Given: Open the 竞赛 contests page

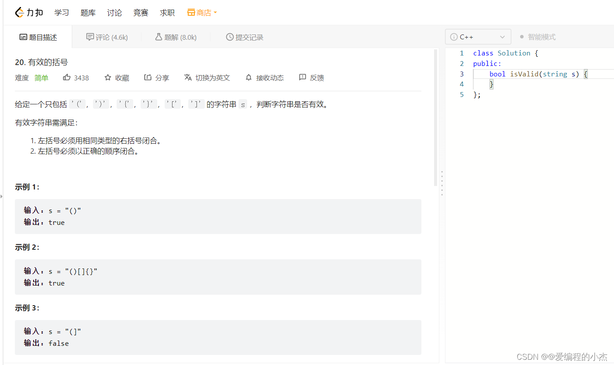Looking at the screenshot, I should (x=141, y=13).
